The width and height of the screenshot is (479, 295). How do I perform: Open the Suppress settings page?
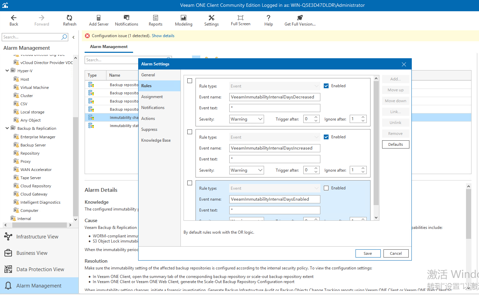[159, 129]
